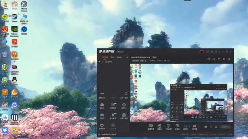
Task: Open Recycle Bin desktop icon
Action: (5, 56)
